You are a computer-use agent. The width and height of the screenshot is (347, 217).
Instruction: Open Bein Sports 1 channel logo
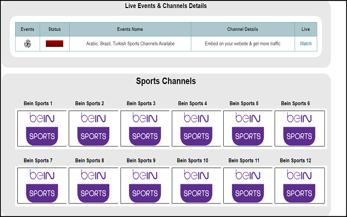[42, 128]
